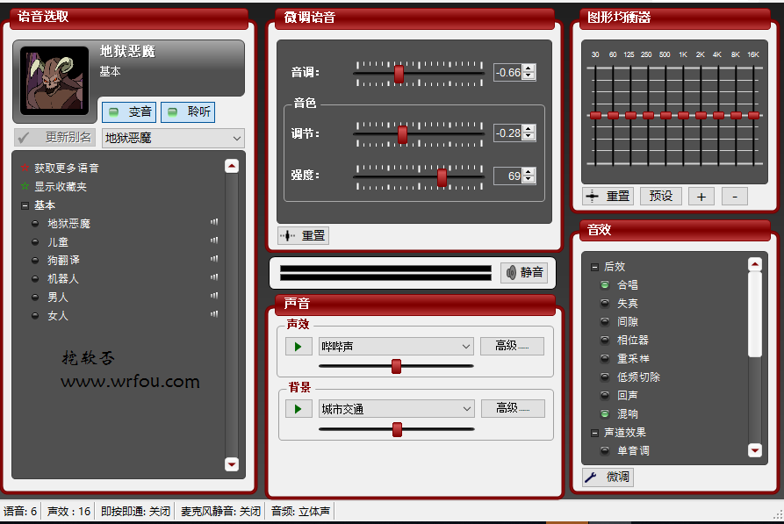The width and height of the screenshot is (784, 524).
Task: Open the 城市交通 background dropdown
Action: pyautogui.click(x=397, y=409)
